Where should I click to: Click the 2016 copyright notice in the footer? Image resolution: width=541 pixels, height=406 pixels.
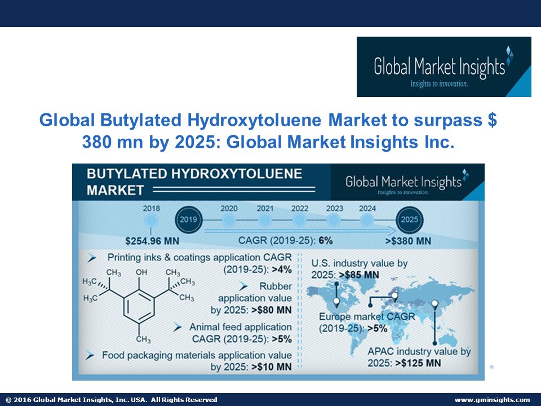[112, 400]
